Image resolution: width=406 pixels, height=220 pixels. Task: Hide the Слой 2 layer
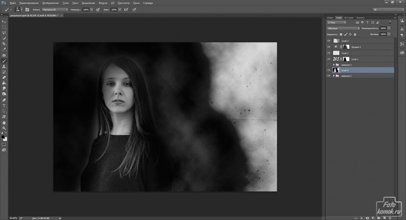click(329, 53)
